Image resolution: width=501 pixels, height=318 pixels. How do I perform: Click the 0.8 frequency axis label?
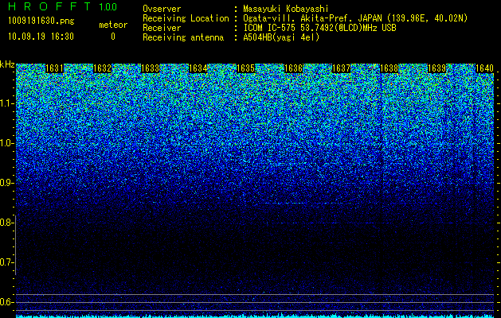click(6, 223)
